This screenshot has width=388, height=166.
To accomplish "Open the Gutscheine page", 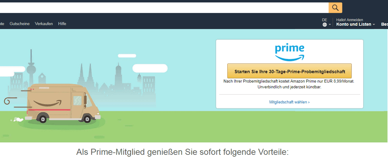I will tap(19, 24).
